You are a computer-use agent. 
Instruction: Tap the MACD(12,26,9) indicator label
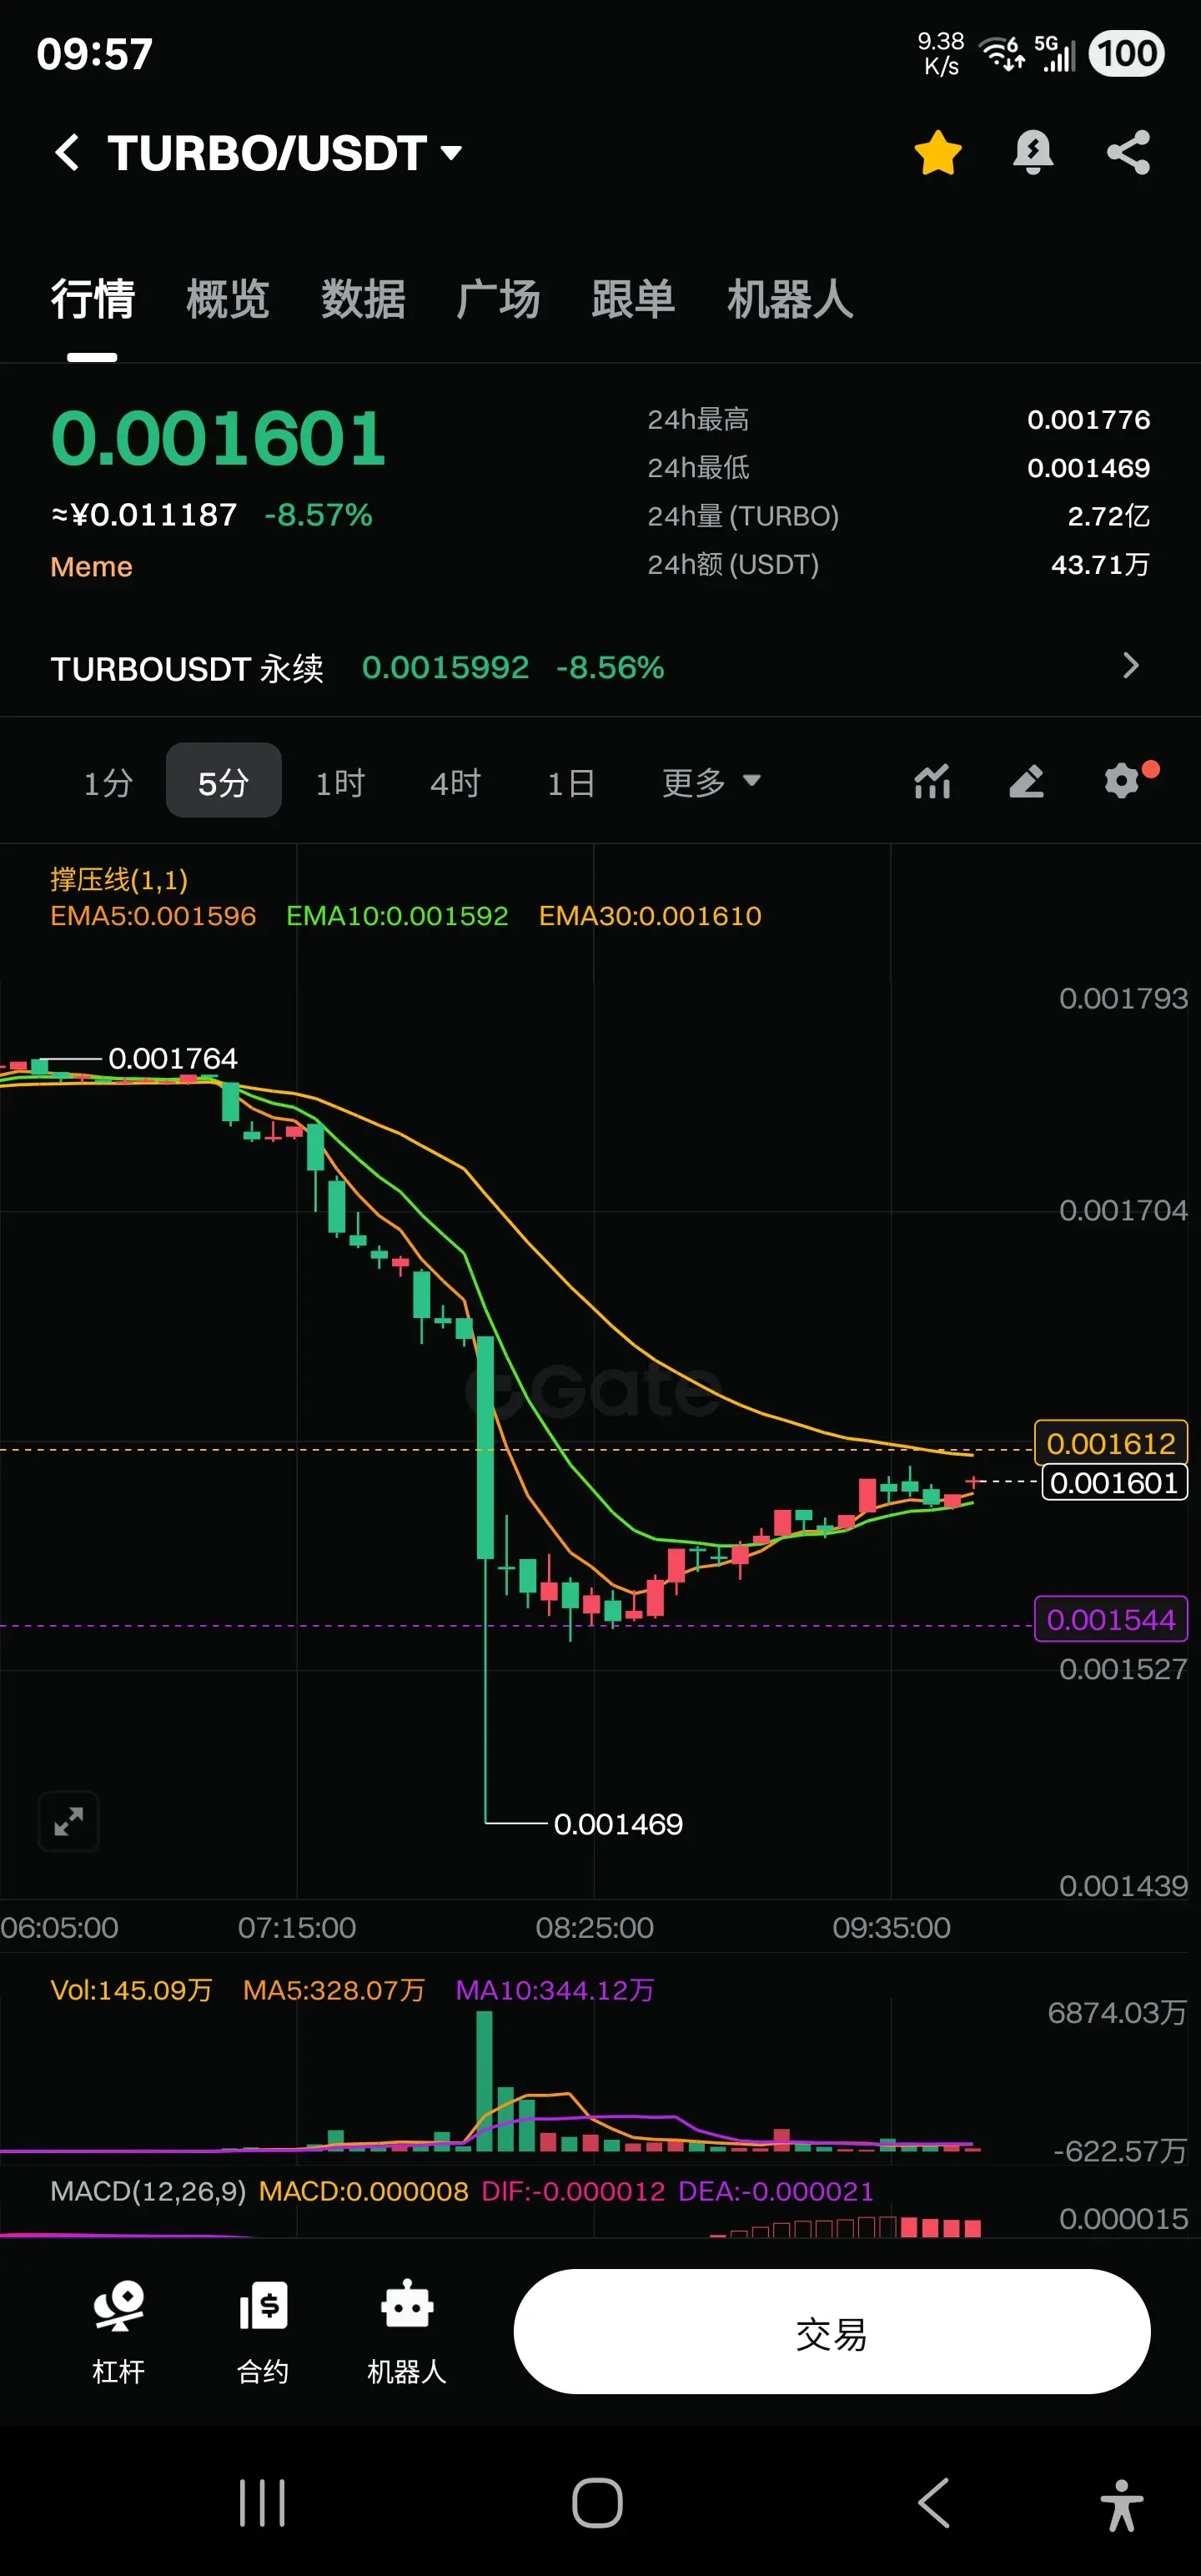pos(148,2191)
